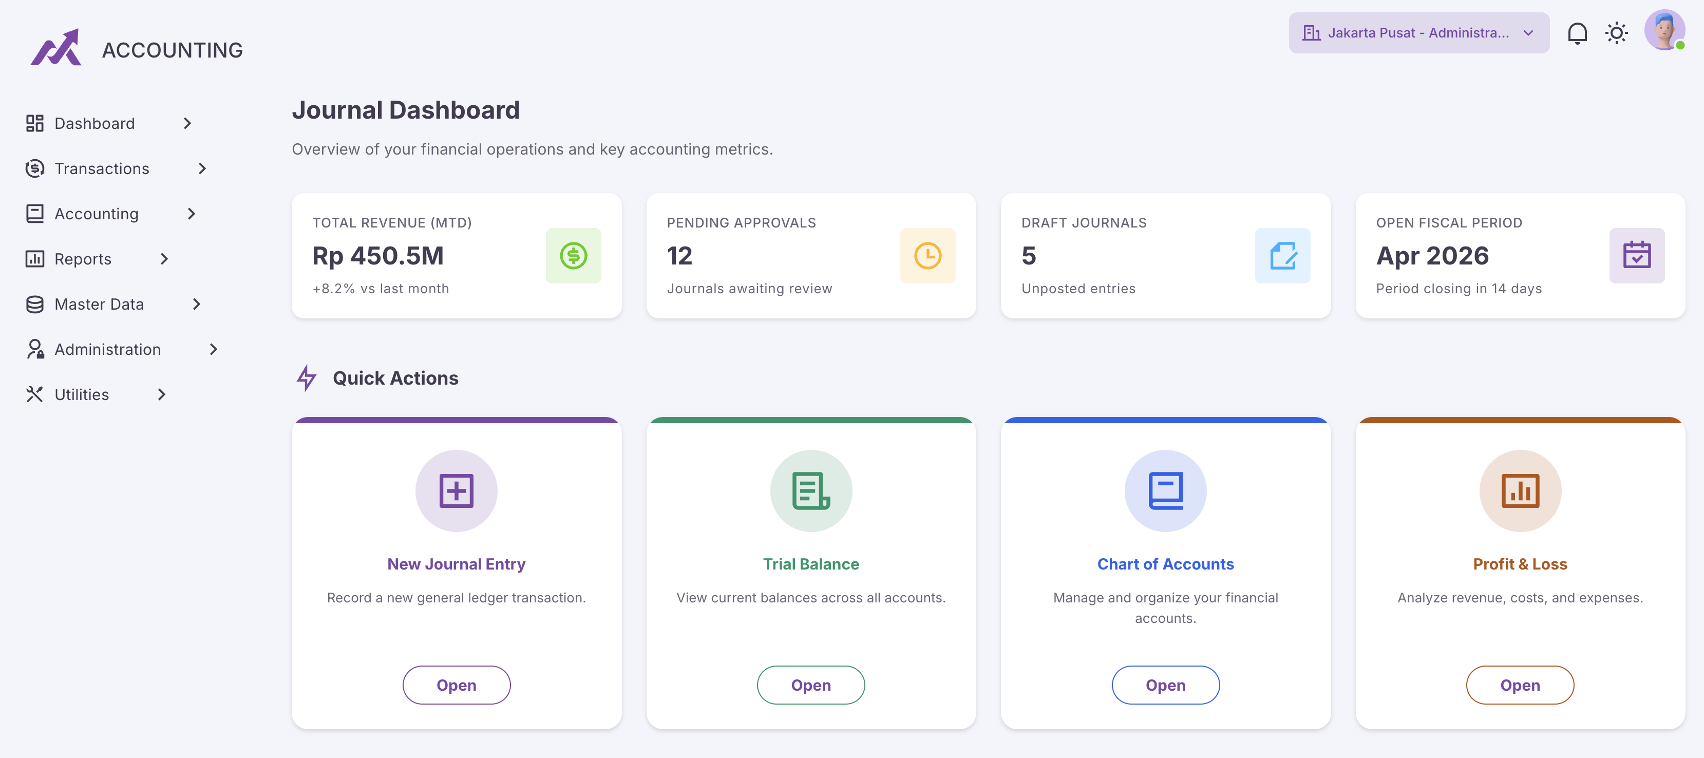Click the Accounting app logo
This screenshot has height=758, width=1704.
[56, 48]
